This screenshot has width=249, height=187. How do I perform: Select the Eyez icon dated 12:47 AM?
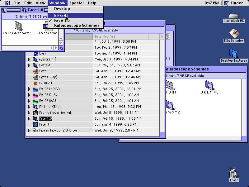(35, 71)
